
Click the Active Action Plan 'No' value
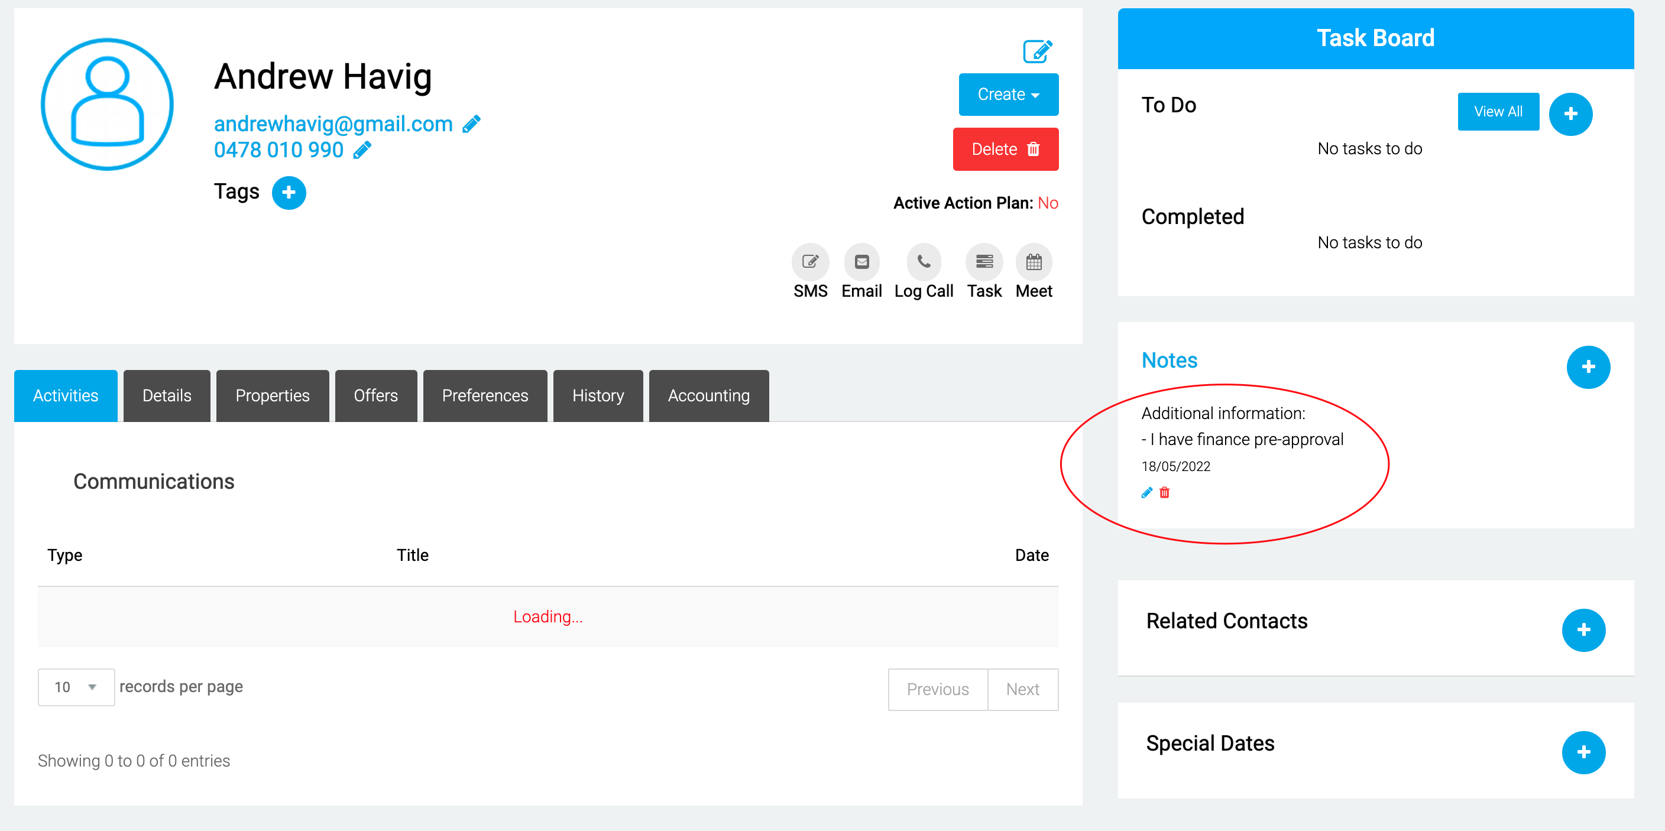pos(1047,203)
